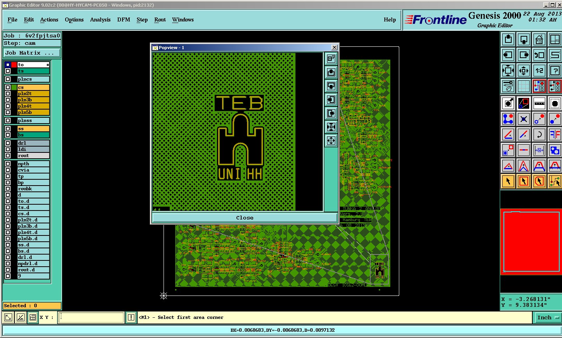
Task: Click the Close button in Popview
Action: coord(245,218)
